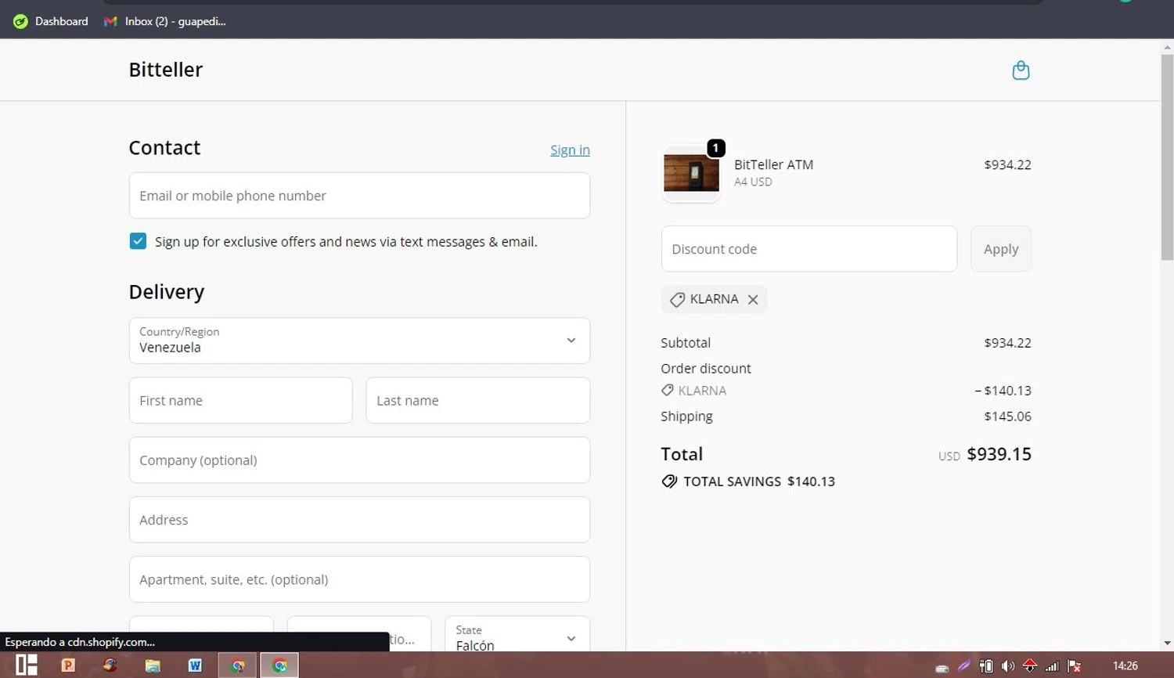The image size is (1174, 678).
Task: Click the Subtotal label
Action: [x=686, y=343]
